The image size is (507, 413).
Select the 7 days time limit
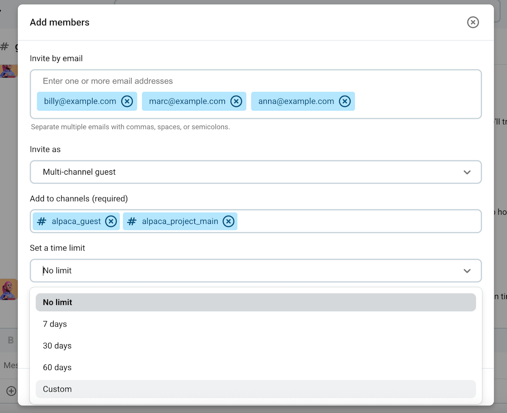[x=255, y=324]
